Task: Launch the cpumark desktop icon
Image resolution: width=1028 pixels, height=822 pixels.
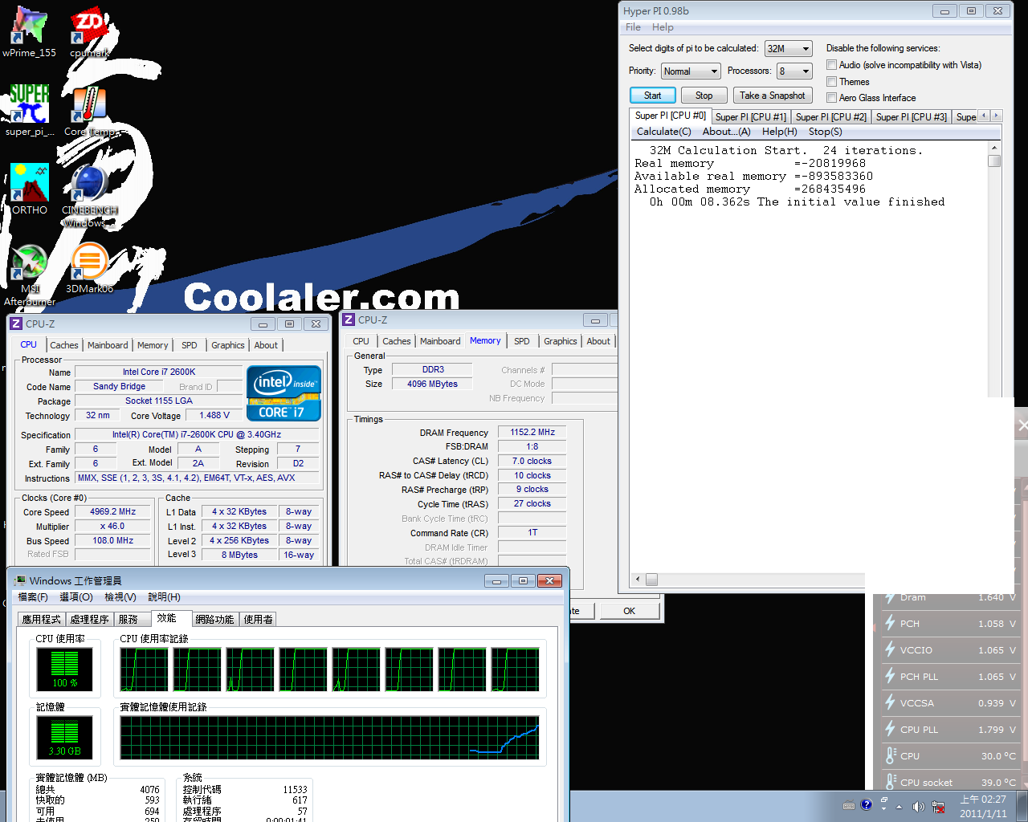Action: point(89,33)
